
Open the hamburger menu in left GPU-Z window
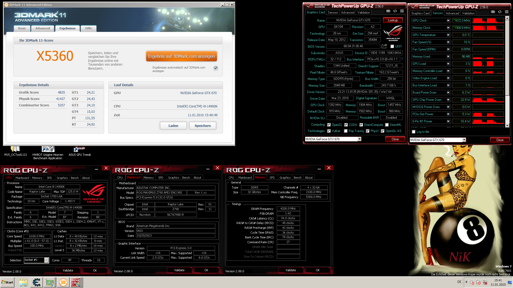coord(402,11)
